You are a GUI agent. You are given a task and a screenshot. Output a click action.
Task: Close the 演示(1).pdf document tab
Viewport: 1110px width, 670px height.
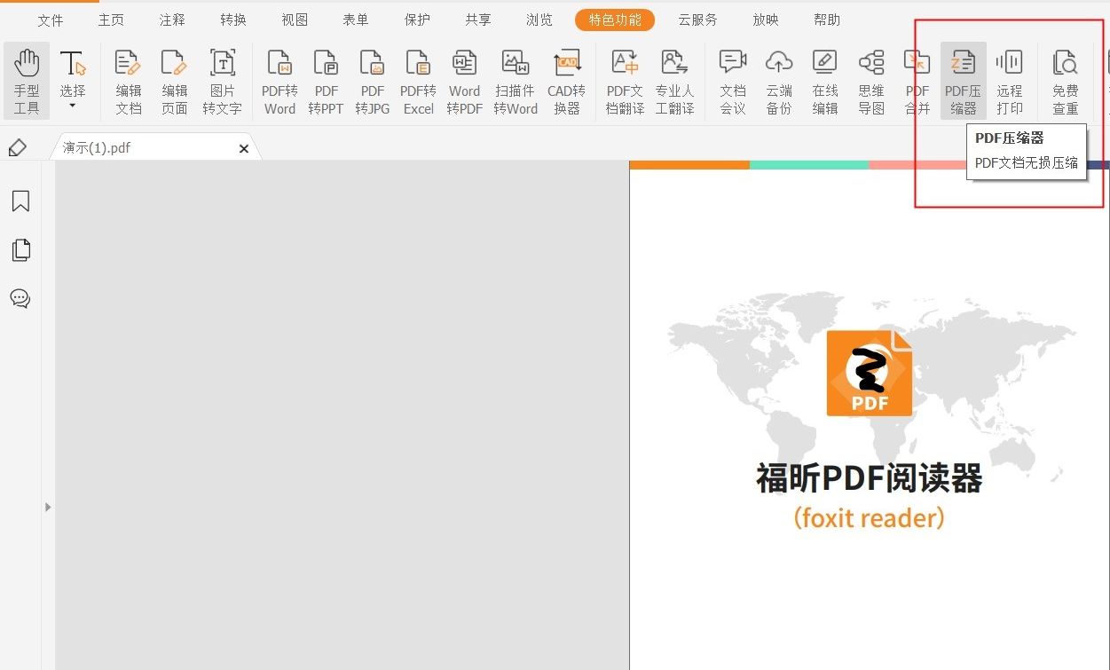pyautogui.click(x=244, y=148)
